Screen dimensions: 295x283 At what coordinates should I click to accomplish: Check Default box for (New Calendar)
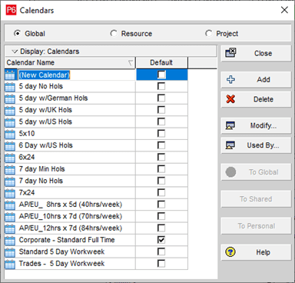tap(161, 75)
